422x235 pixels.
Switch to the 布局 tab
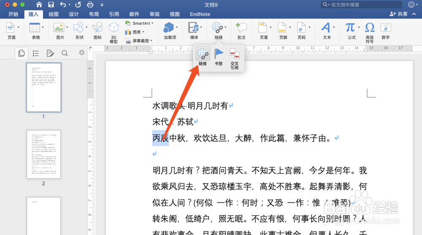tap(94, 14)
